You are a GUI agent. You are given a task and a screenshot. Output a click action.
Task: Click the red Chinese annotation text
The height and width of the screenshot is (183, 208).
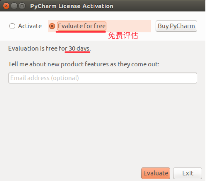pos(123,36)
